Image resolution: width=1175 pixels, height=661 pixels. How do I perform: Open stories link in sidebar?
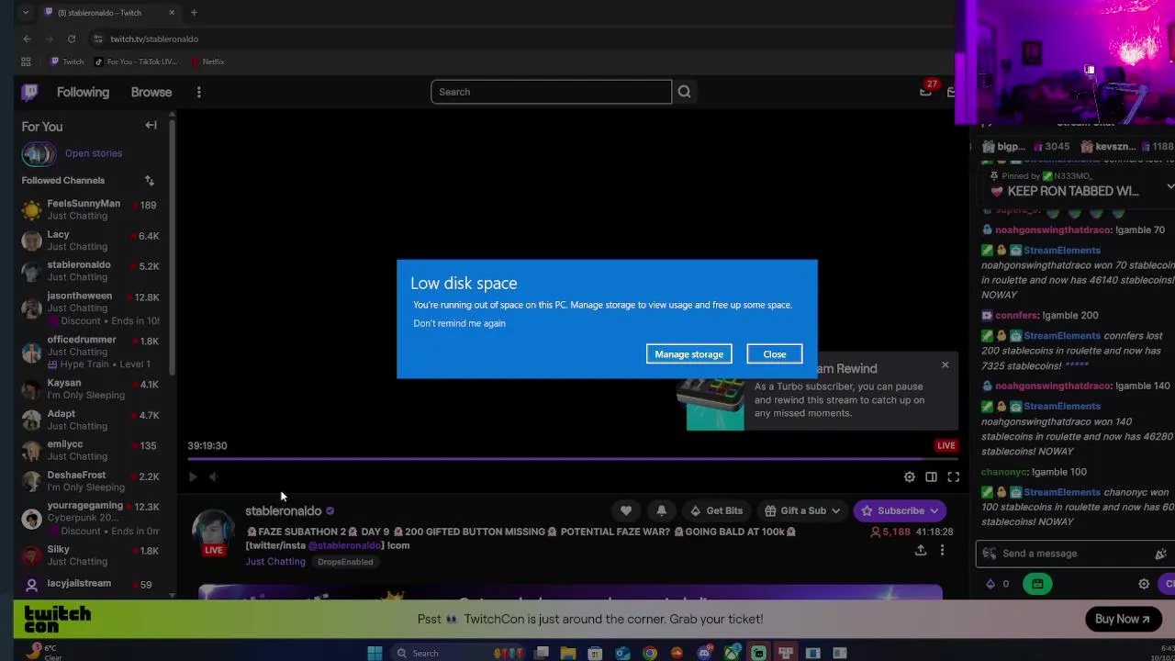click(94, 153)
